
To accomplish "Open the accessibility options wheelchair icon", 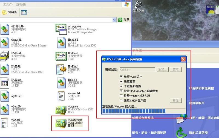I will 181,132.
